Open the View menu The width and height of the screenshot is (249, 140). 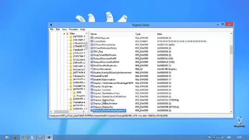[65, 30]
